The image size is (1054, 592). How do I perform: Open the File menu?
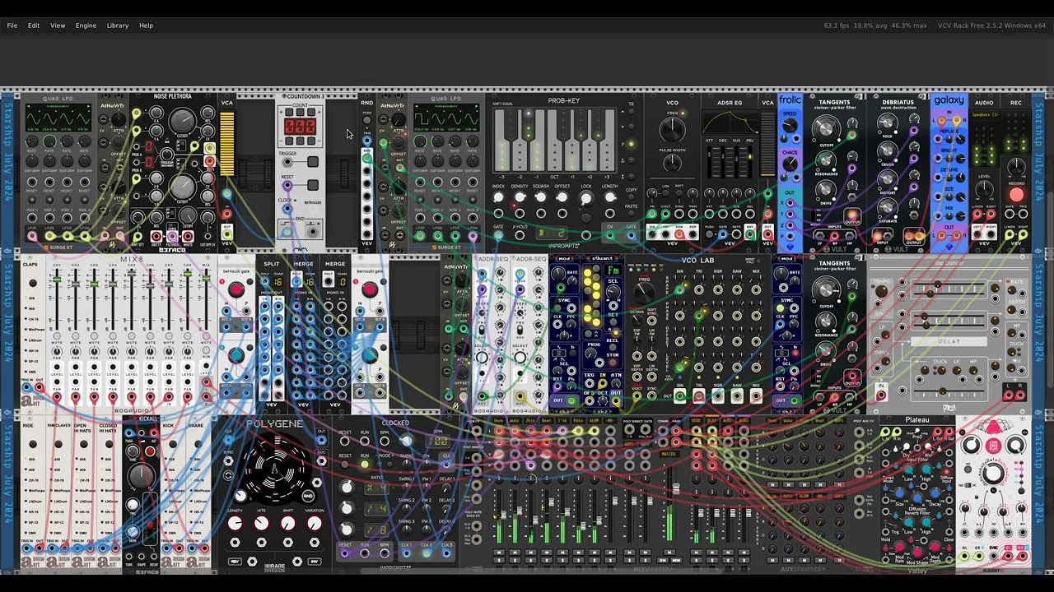click(x=12, y=25)
